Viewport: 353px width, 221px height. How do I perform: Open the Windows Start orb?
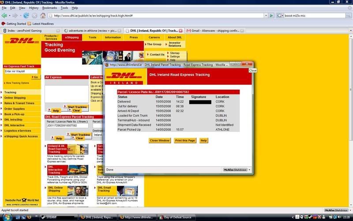tap(7, 217)
